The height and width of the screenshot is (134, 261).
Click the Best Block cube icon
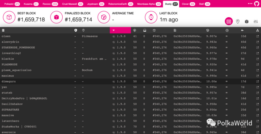point(9,17)
